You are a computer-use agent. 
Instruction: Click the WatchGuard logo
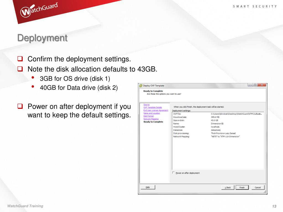click(x=39, y=10)
